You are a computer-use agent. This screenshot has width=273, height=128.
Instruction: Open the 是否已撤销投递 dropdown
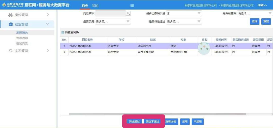pyautogui.click(x=184, y=13)
